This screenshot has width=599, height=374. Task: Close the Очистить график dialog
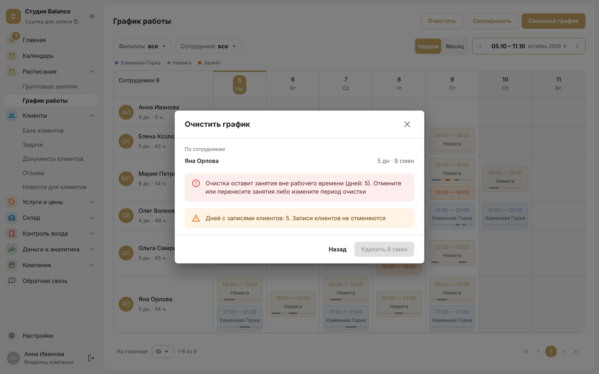pos(407,124)
